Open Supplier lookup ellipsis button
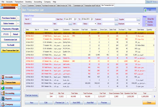Screen dimensions: 158x107 (x=138, y=19)
